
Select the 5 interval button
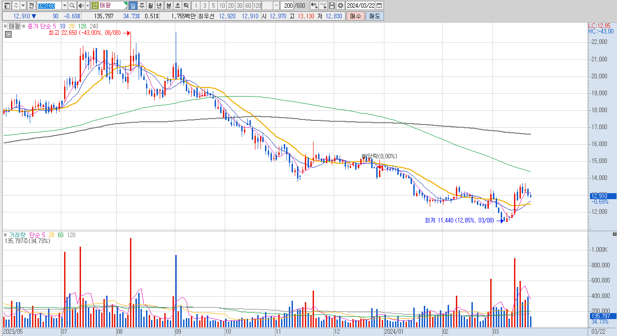(213, 5)
